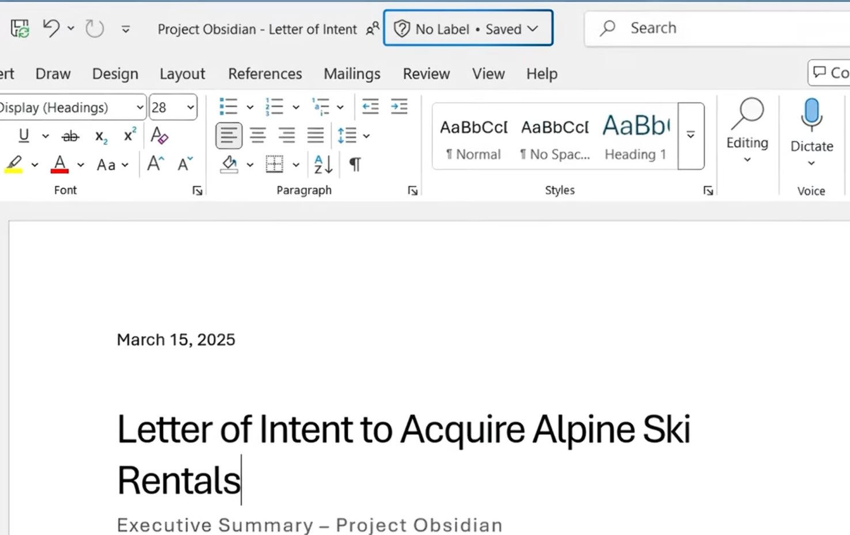Switch to the Mailings tab
The height and width of the screenshot is (535, 850).
352,74
